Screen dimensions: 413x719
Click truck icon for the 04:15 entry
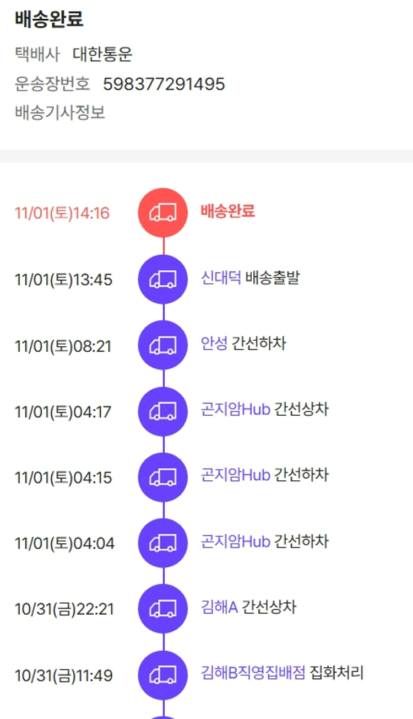163,477
